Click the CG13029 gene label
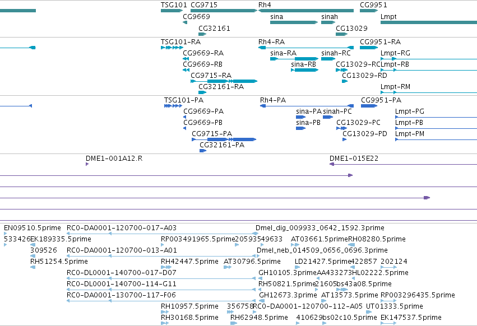Viewport: 477px width, 326px height. 351,28
